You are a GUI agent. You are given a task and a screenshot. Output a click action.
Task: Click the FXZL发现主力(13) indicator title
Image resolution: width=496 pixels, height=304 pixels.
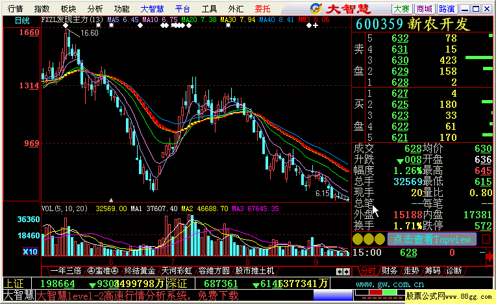(x=73, y=20)
